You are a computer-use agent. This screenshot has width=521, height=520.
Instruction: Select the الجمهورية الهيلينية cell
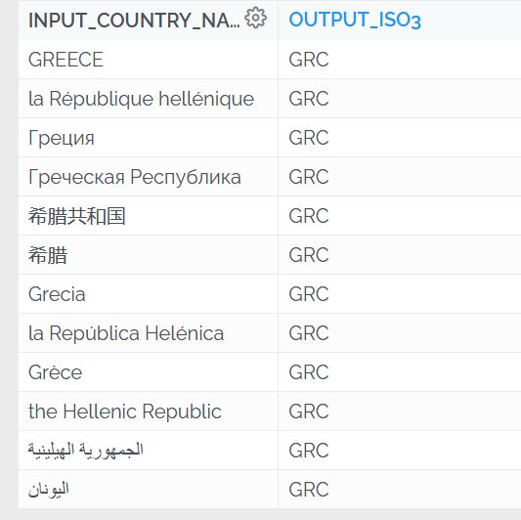(x=149, y=451)
